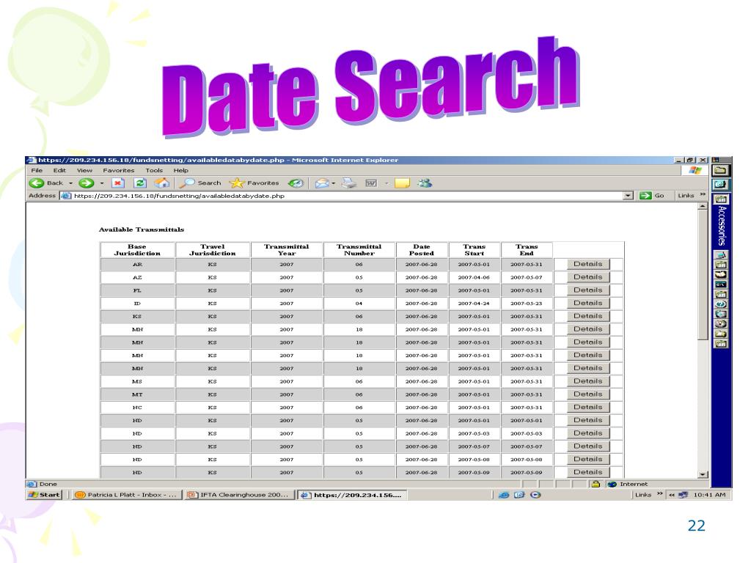This screenshot has width=751, height=563.
Task: Open the Back button history dropdown arrow
Action: point(70,183)
